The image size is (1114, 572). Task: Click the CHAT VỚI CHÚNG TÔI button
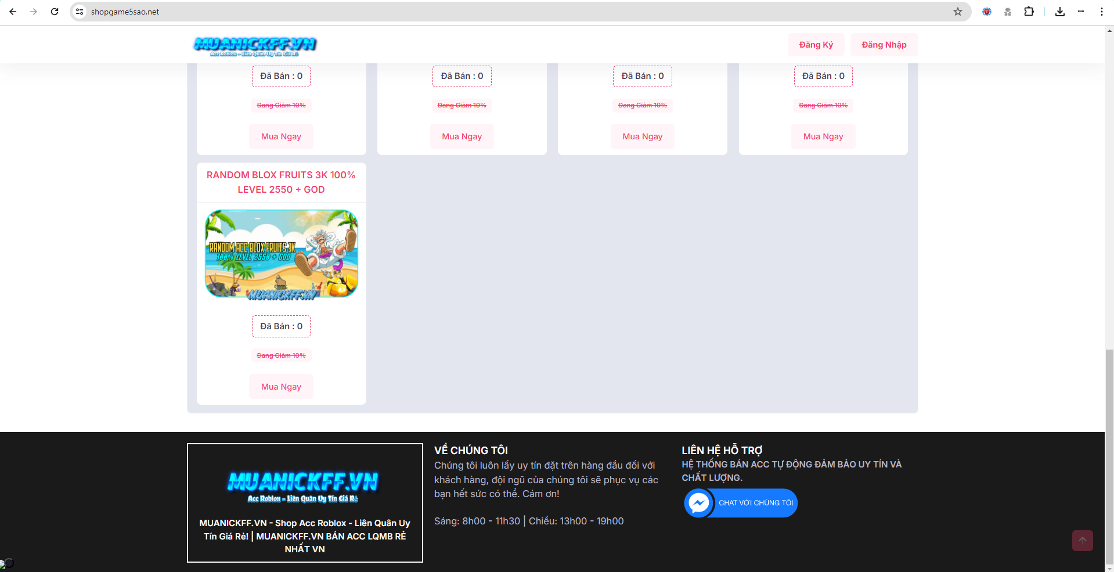pos(755,503)
